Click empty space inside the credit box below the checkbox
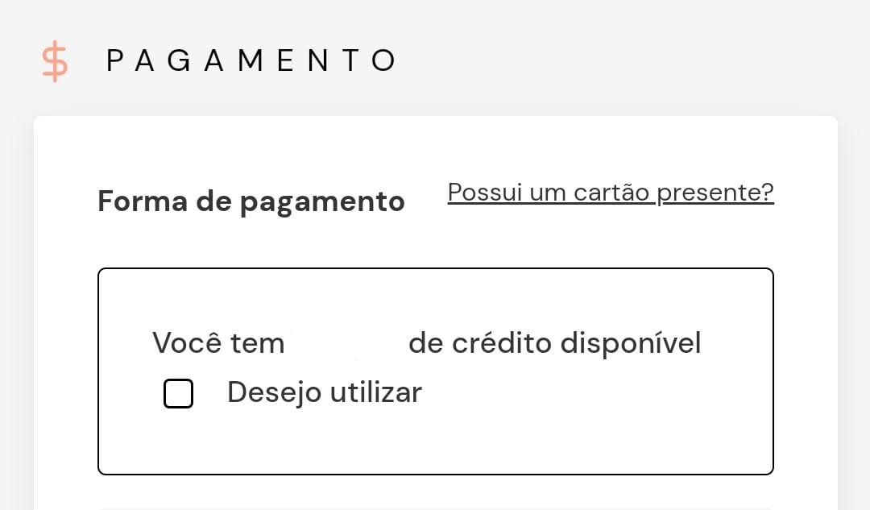This screenshot has height=510, width=870. click(436, 442)
